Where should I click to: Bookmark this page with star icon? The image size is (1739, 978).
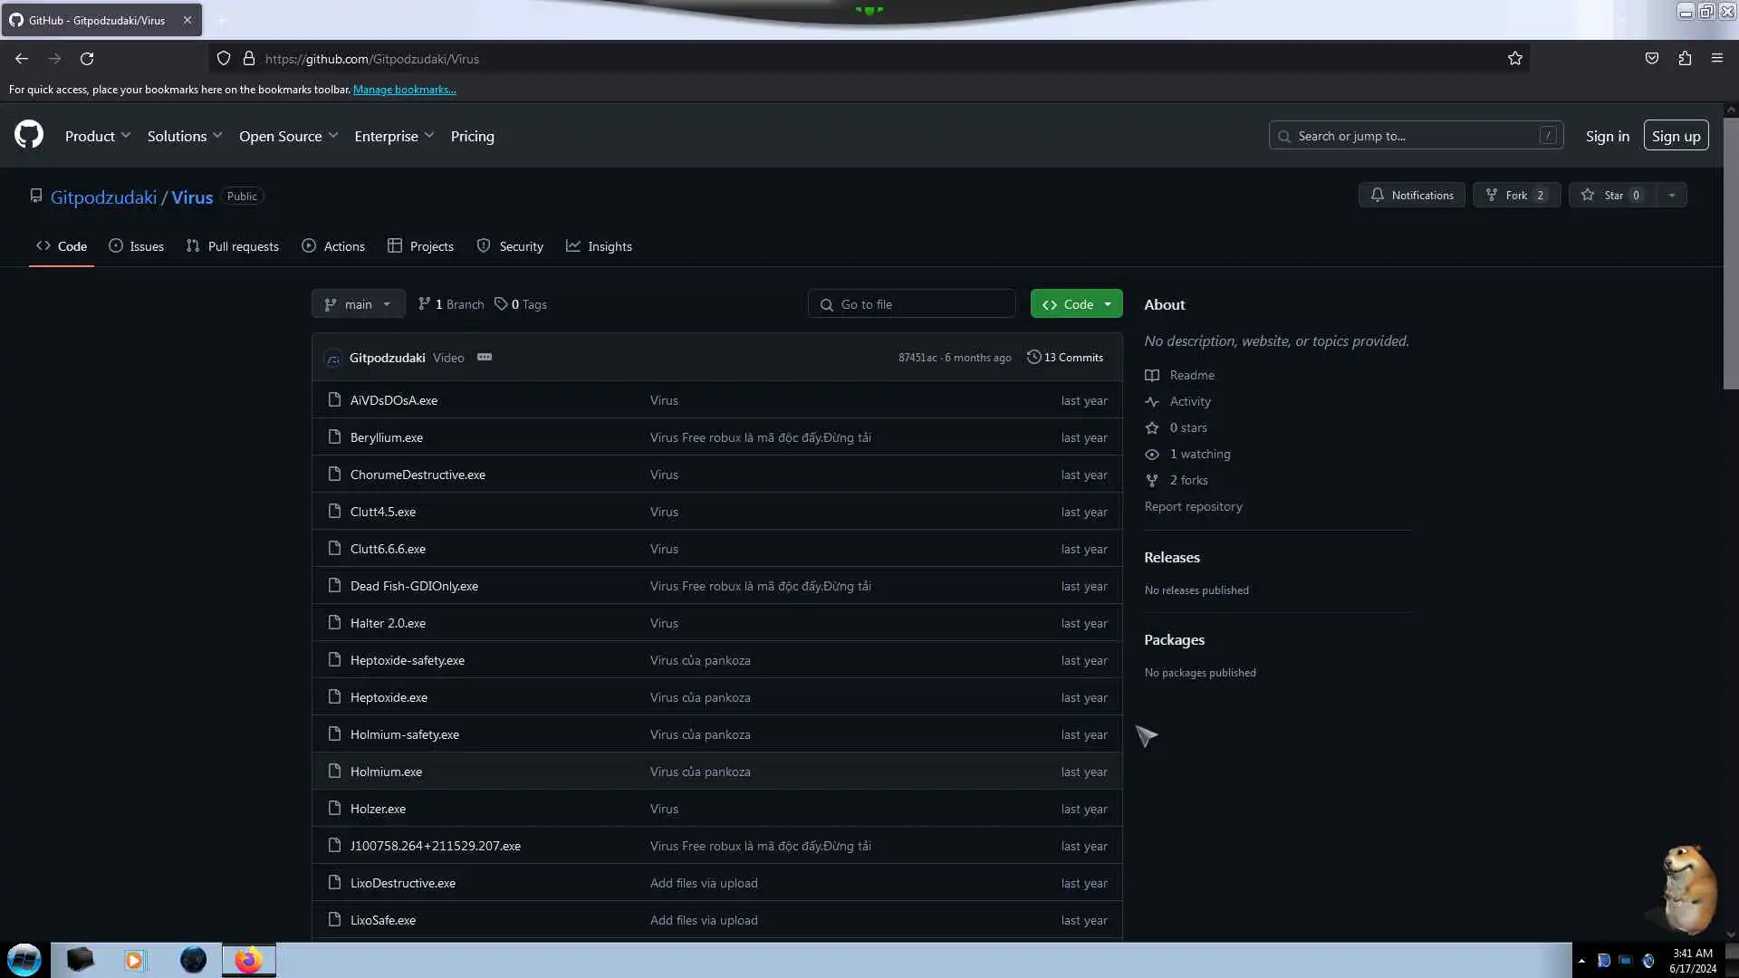(1514, 59)
